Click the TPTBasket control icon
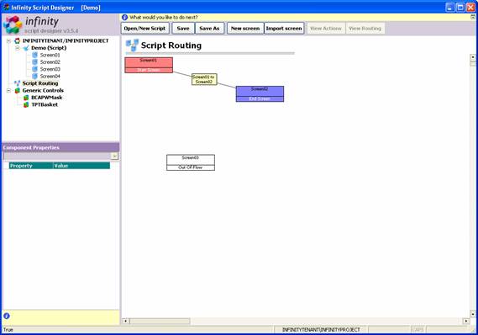This screenshot has height=335, width=478. pyautogui.click(x=26, y=104)
